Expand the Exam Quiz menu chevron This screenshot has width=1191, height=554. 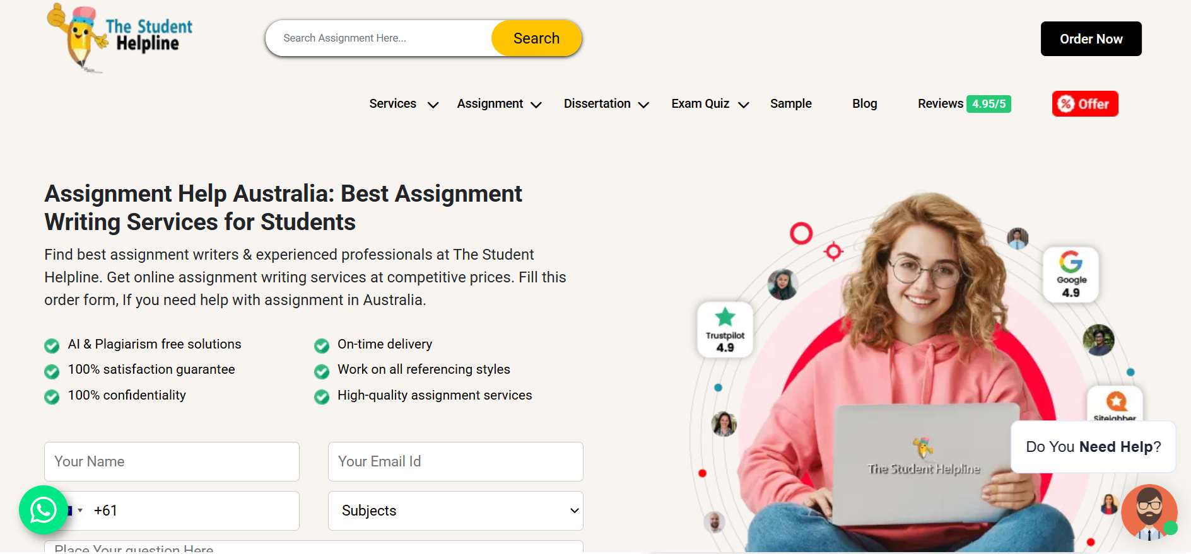tap(744, 105)
